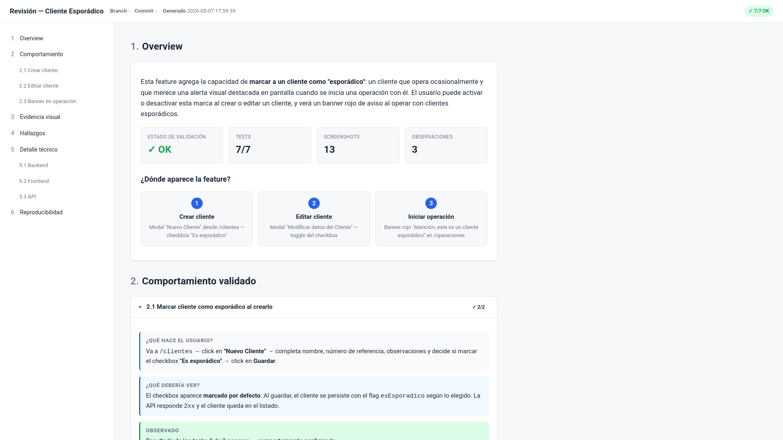
Task: Open Reproducibilidad section link
Action: (41, 212)
